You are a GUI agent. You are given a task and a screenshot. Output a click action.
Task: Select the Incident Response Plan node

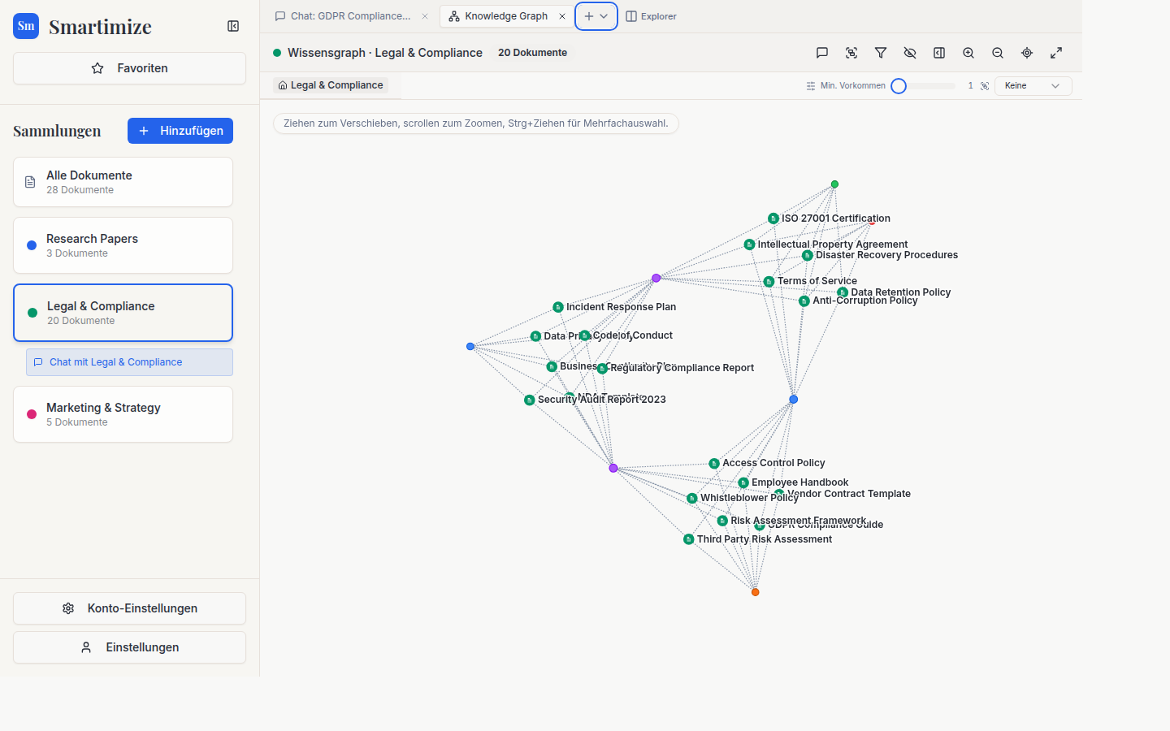click(558, 307)
